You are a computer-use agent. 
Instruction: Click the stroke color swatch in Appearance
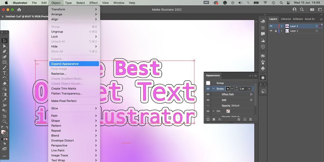[228, 89]
